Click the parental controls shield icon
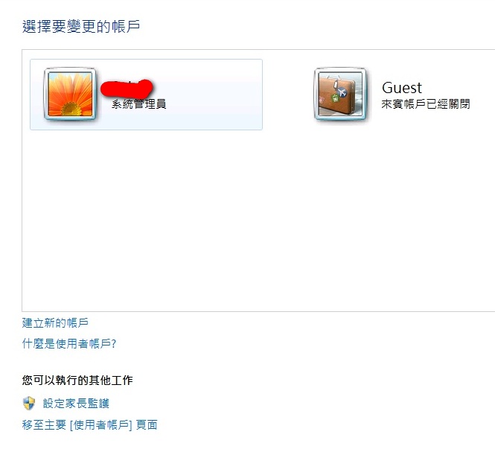Image resolution: width=495 pixels, height=449 pixels. [x=29, y=404]
